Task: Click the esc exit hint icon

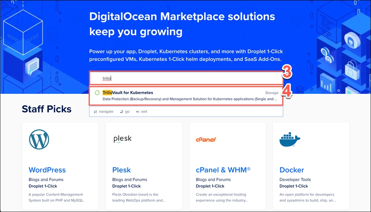Action: (138, 112)
